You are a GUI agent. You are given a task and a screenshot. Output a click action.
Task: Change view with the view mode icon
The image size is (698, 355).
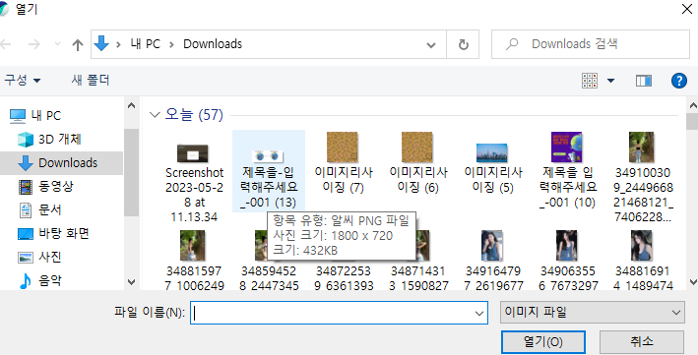[x=590, y=81]
